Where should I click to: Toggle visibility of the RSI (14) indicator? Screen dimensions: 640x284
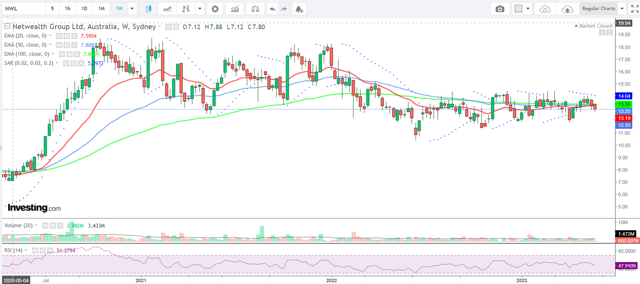pos(35,250)
